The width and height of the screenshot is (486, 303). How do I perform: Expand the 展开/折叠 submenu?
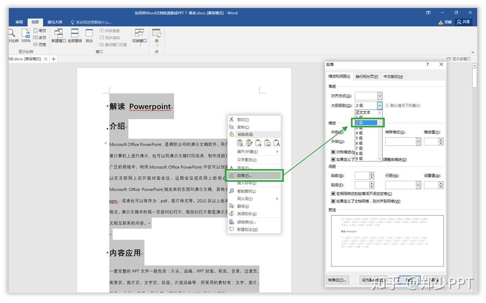click(255, 151)
